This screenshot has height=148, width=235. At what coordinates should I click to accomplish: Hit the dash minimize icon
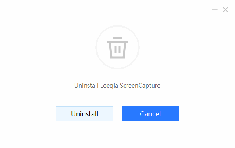[215, 9]
